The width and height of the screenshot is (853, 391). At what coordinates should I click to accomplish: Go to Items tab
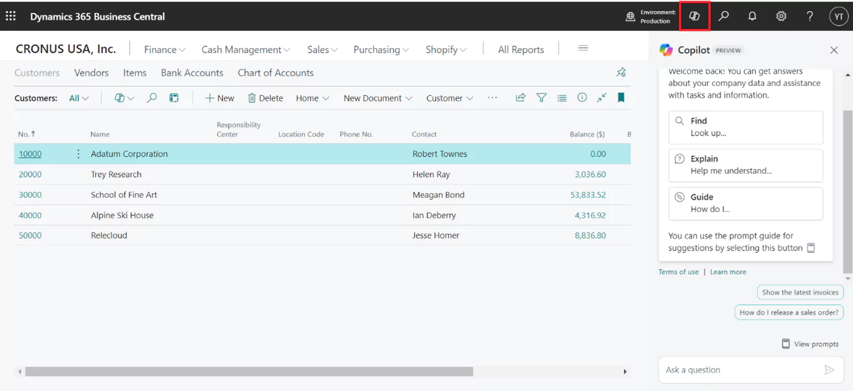click(x=134, y=72)
